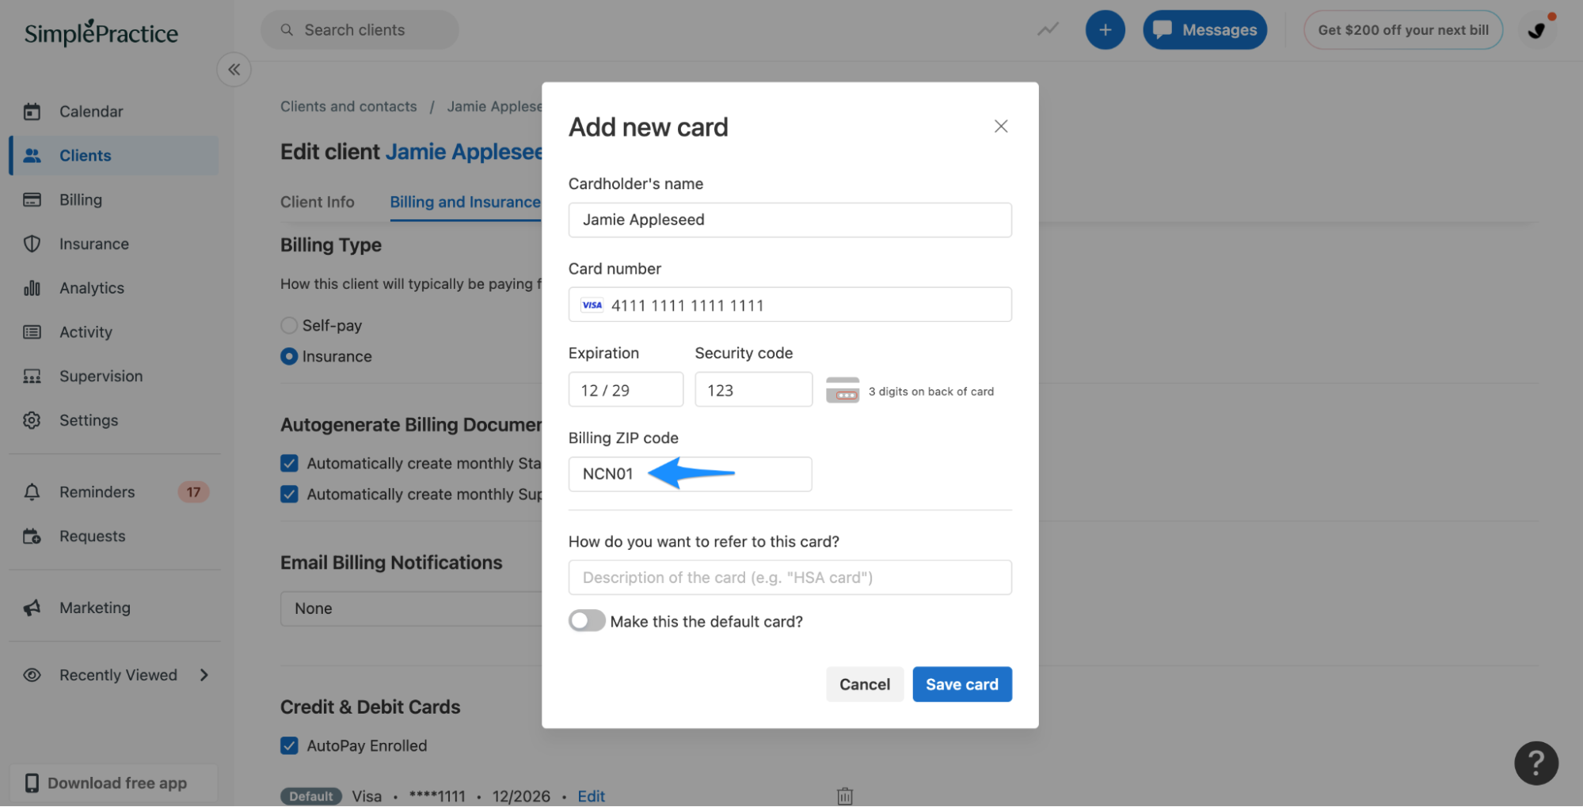Click the Expiration date field
Screen dimensions: 1583x807
(626, 390)
